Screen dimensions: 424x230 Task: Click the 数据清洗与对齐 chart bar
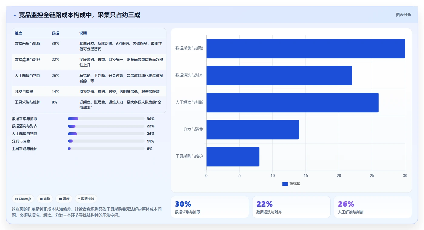(x=279, y=75)
